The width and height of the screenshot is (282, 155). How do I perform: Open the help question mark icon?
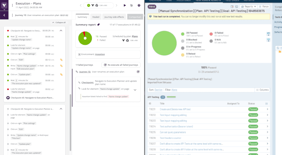139,5
